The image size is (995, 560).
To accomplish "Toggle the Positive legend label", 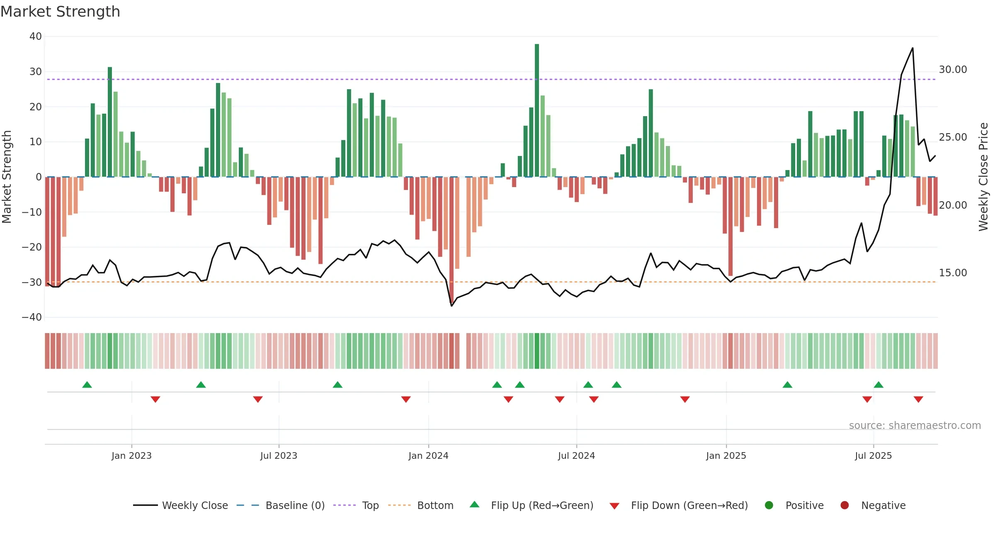I will point(805,505).
